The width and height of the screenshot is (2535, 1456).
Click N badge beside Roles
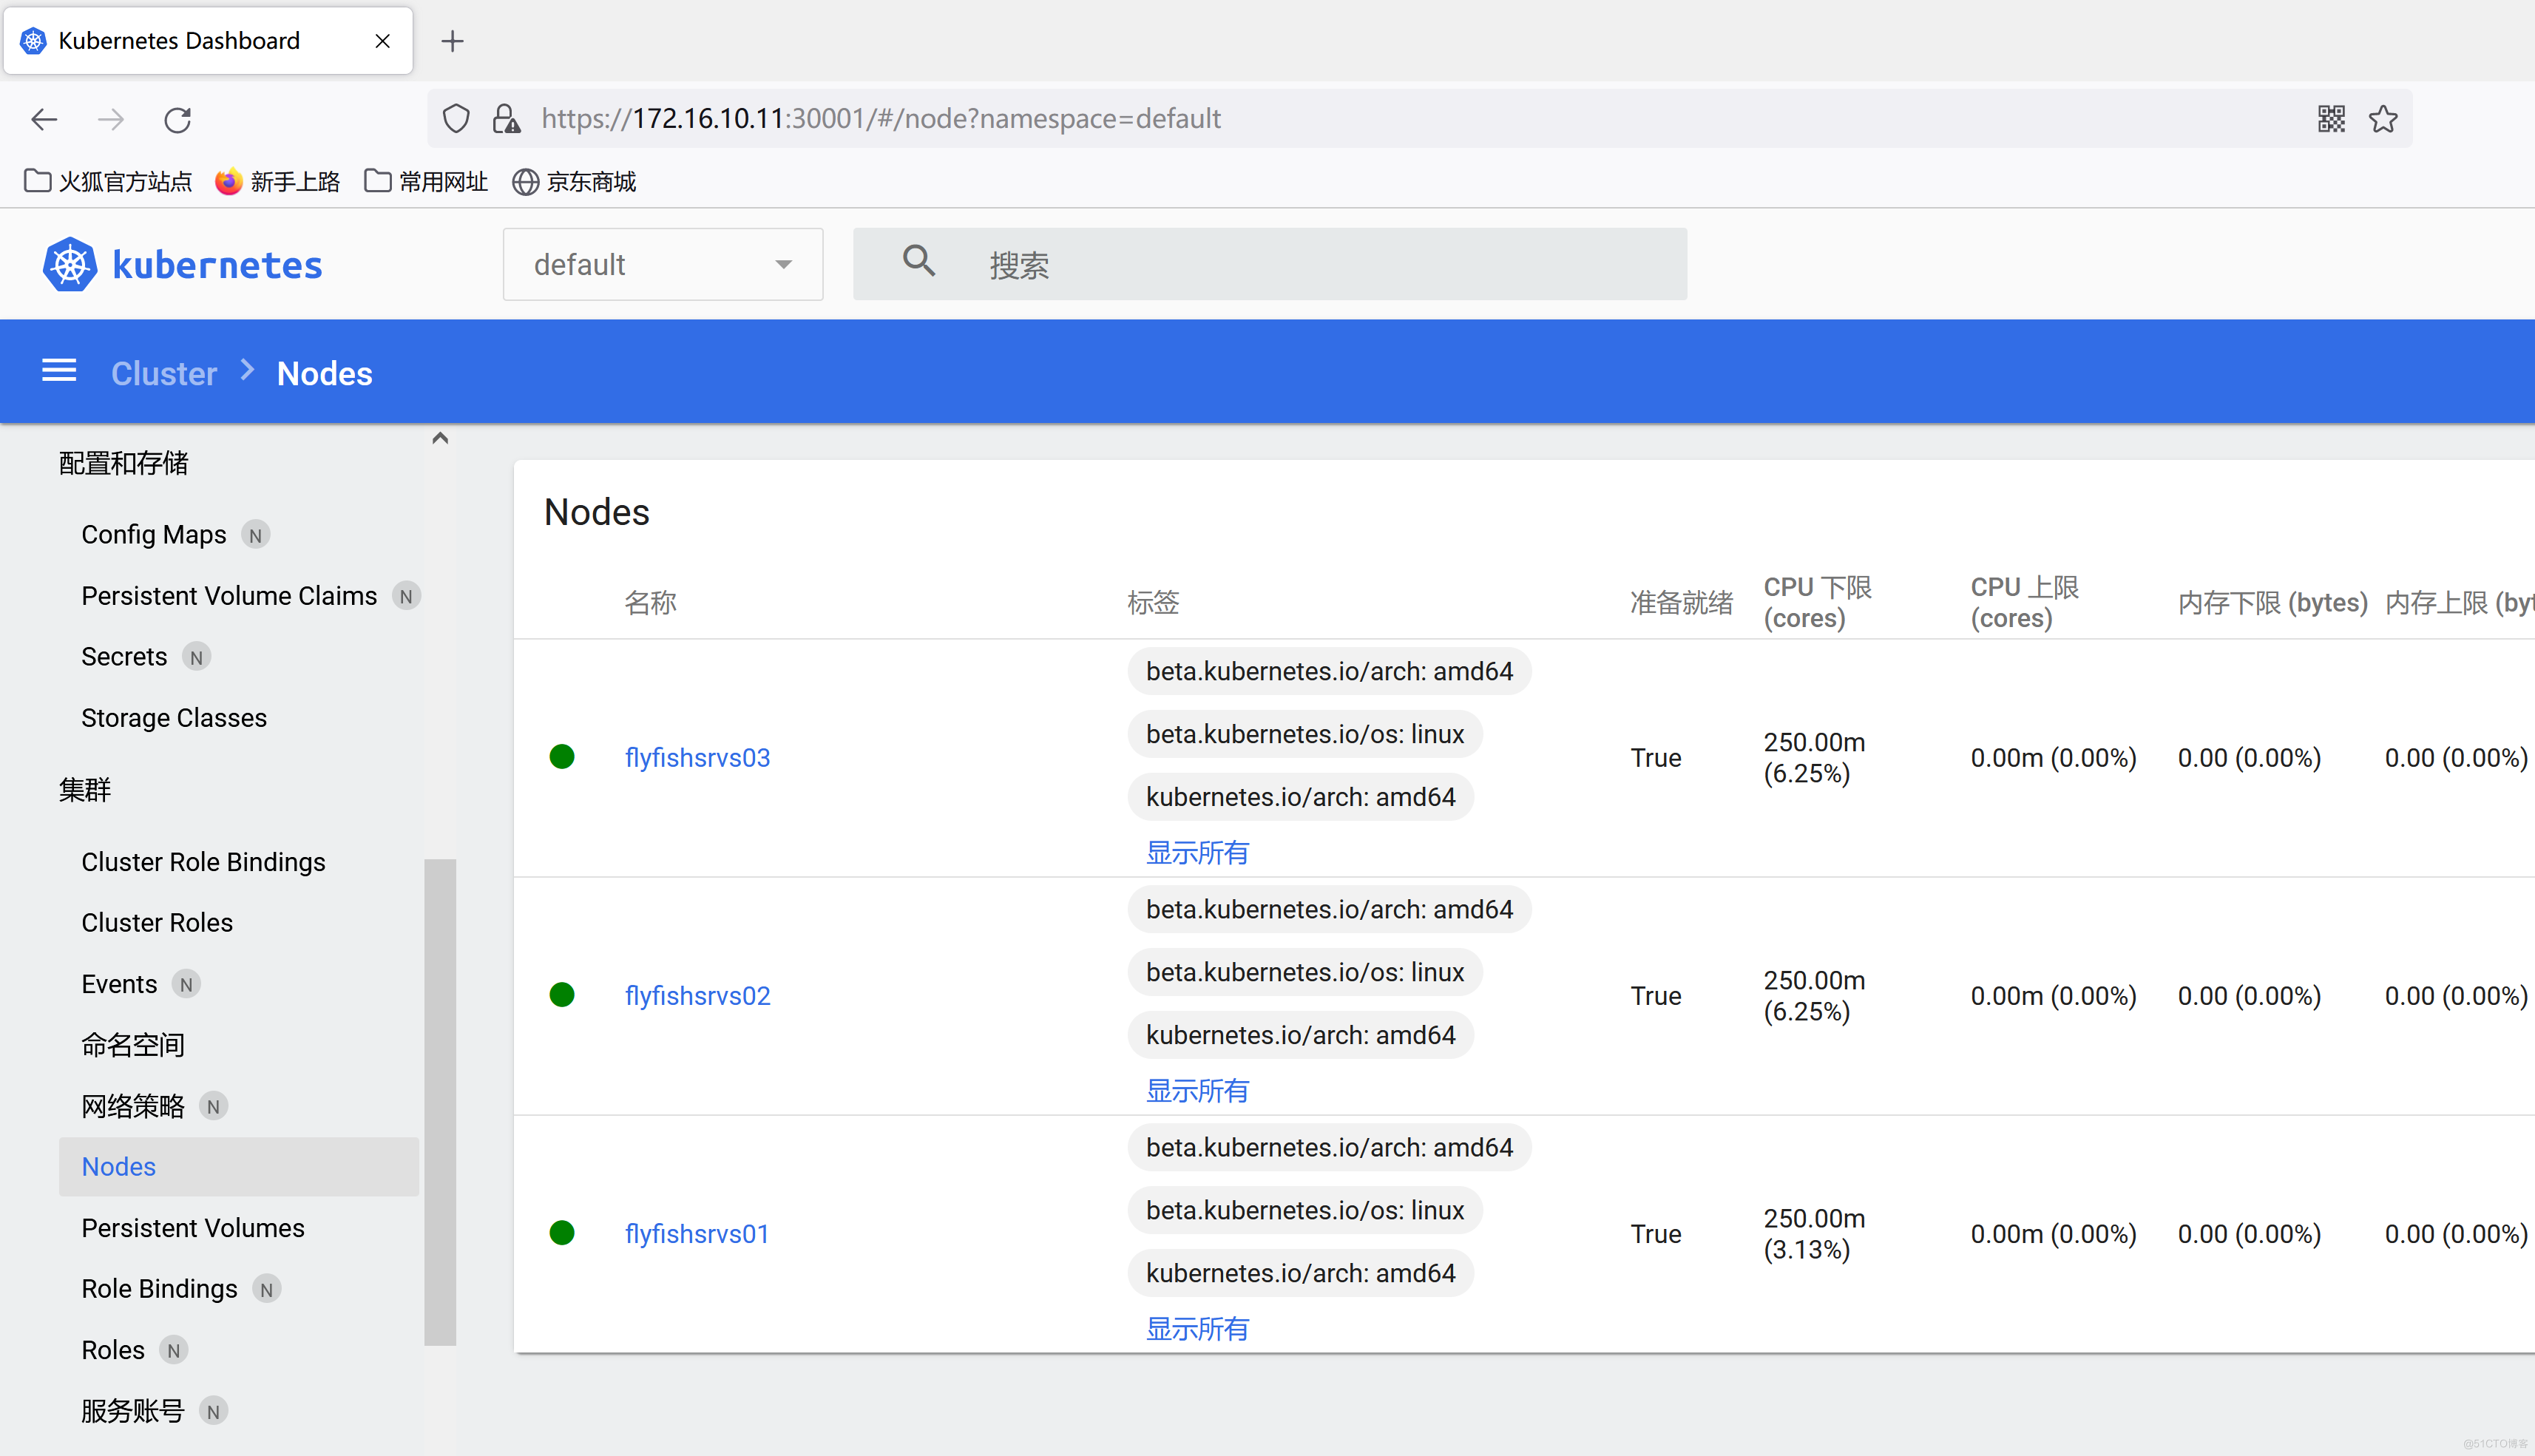(x=174, y=1350)
